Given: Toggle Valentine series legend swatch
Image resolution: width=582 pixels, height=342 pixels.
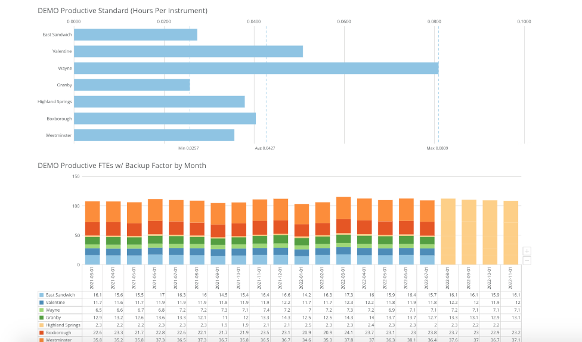Looking at the screenshot, I should click(x=41, y=303).
